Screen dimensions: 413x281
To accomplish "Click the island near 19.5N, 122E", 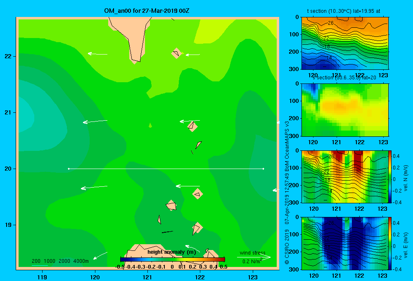I will [x=197, y=194].
